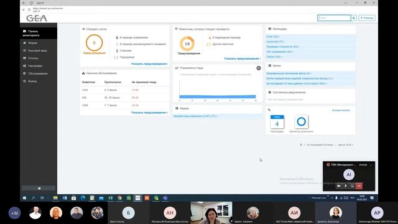The image size is (398, 224).
Task: Click the редактировать link in the shortcuts card
Action: pyautogui.click(x=341, y=110)
